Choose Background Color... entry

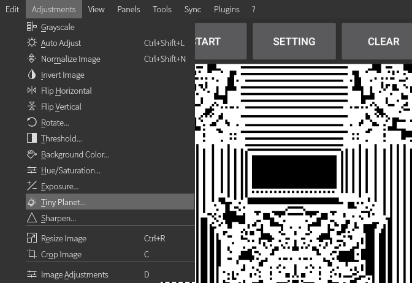click(x=110, y=154)
